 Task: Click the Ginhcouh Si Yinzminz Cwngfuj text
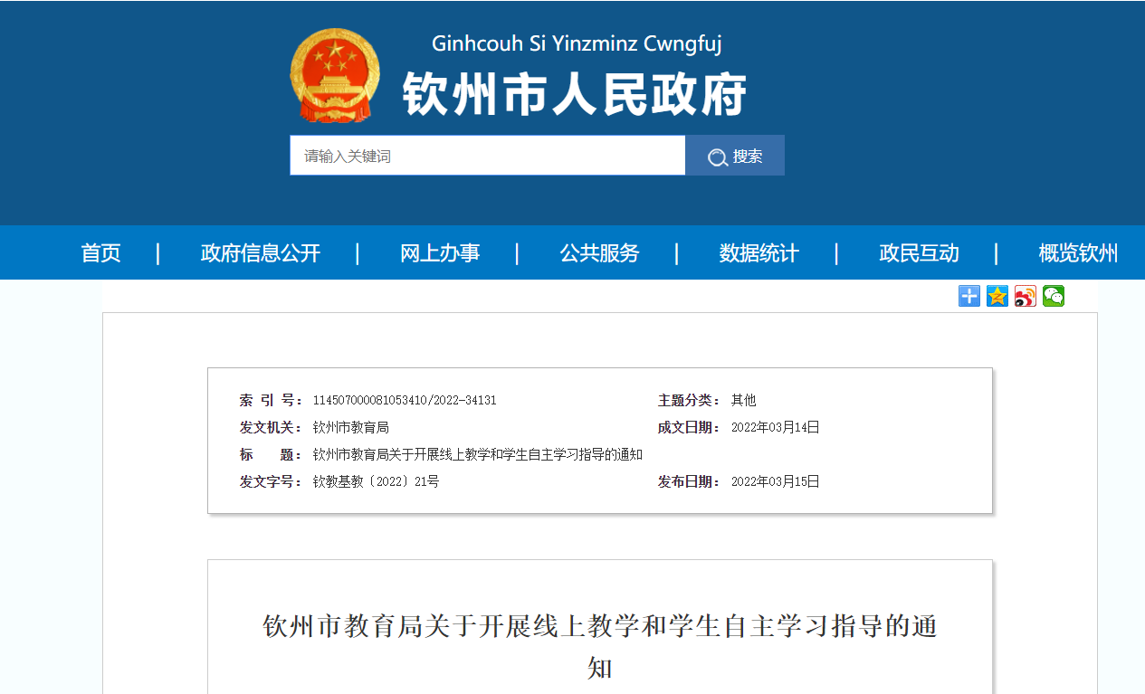pyautogui.click(x=577, y=43)
